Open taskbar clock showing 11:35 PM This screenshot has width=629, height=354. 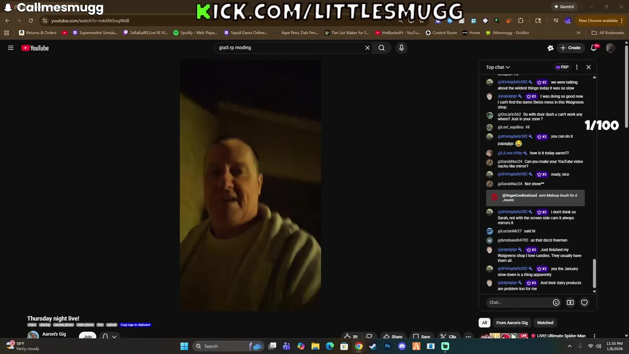coord(614,346)
